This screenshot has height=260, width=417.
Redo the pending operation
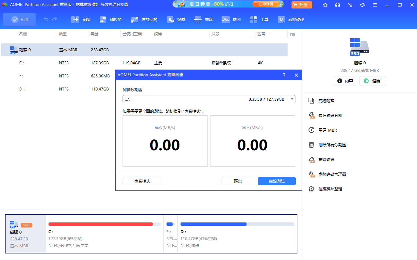[x=55, y=20]
